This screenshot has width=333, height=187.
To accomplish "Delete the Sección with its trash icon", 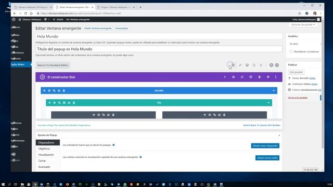I will (x=63, y=90).
